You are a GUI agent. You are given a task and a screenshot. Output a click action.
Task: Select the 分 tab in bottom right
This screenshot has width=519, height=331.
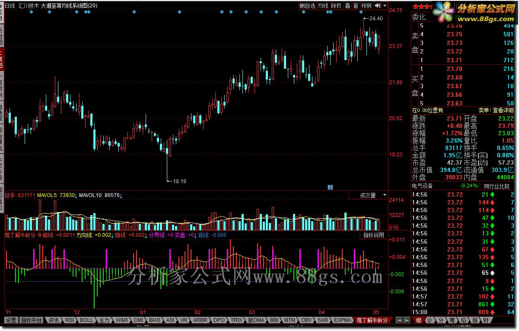(441, 320)
